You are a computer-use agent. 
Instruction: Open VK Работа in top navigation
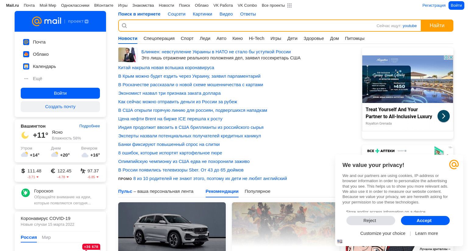pos(223,5)
